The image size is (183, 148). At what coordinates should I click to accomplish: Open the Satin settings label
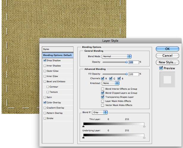pos(49,97)
